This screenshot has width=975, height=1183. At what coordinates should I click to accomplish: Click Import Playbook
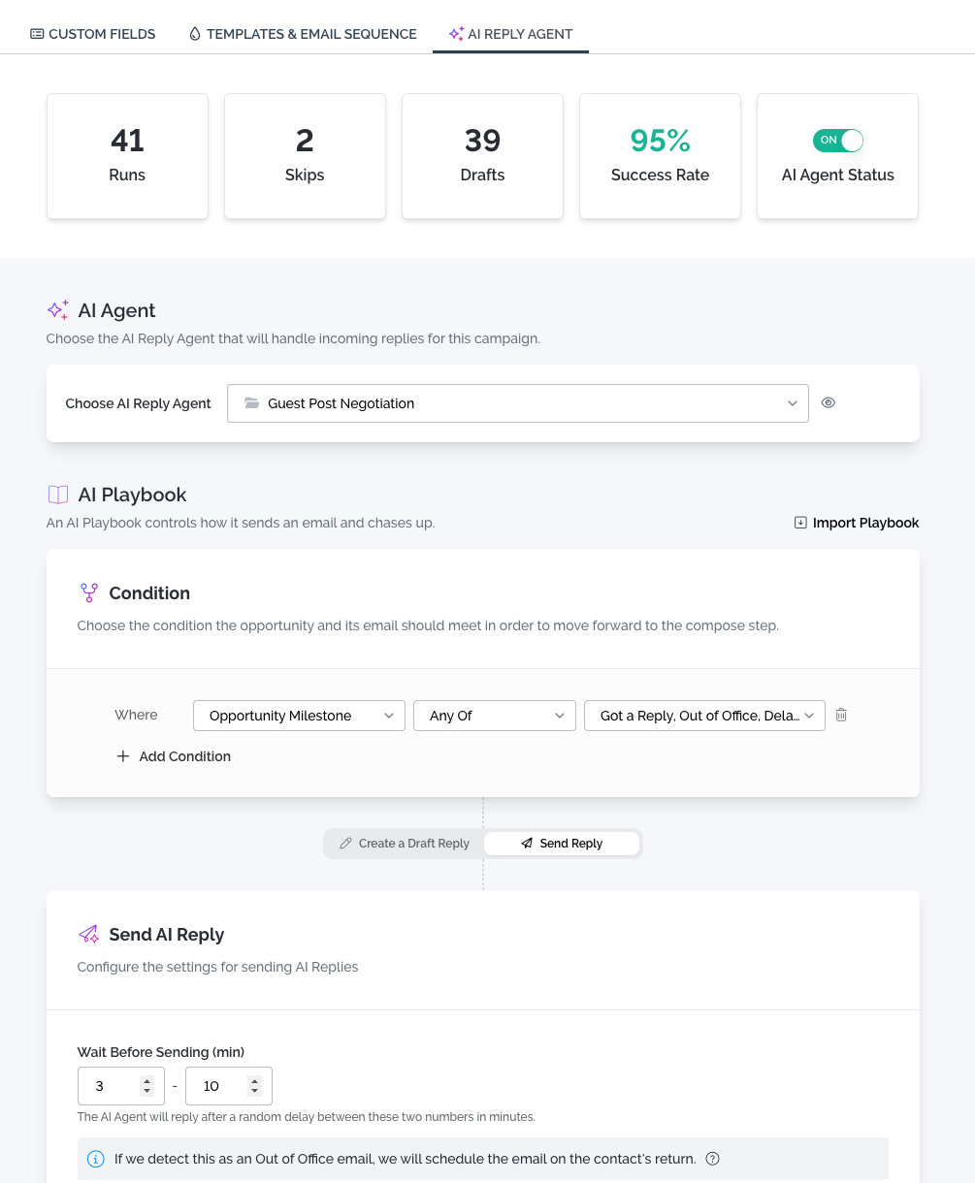[856, 523]
